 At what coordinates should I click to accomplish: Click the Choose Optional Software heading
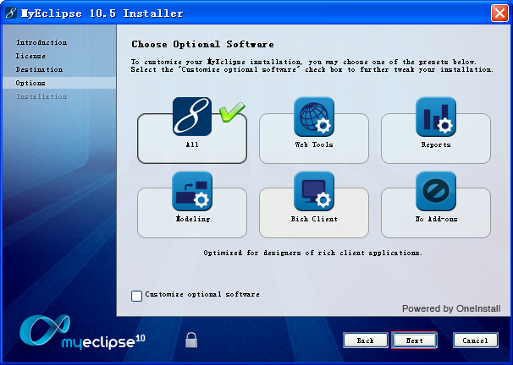pyautogui.click(x=202, y=44)
